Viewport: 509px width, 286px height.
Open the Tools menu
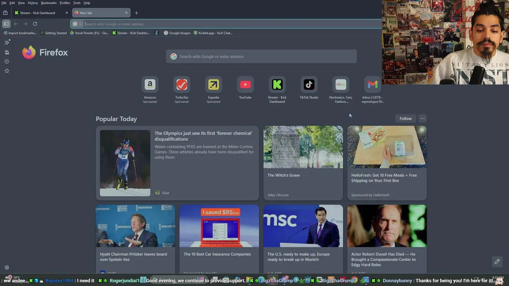77,3
